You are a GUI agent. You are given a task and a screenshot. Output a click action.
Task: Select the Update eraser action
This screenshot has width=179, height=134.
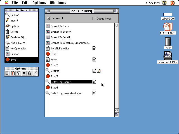[x=22, y=26]
